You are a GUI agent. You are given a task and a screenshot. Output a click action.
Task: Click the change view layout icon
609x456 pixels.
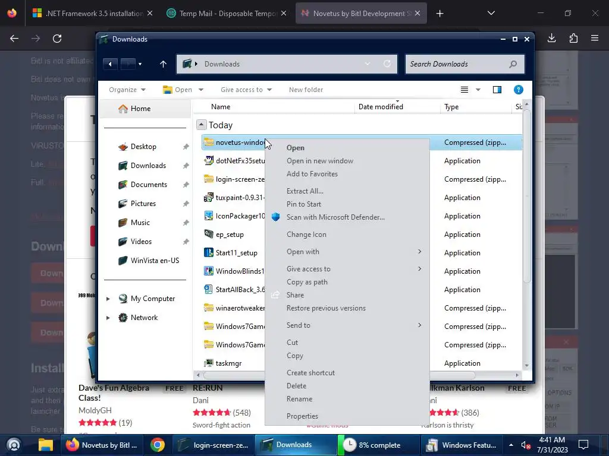(x=464, y=90)
